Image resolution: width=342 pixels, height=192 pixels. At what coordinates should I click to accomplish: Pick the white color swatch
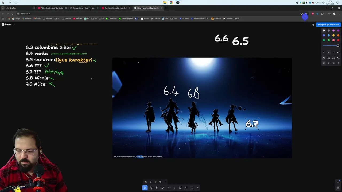pos(324,31)
